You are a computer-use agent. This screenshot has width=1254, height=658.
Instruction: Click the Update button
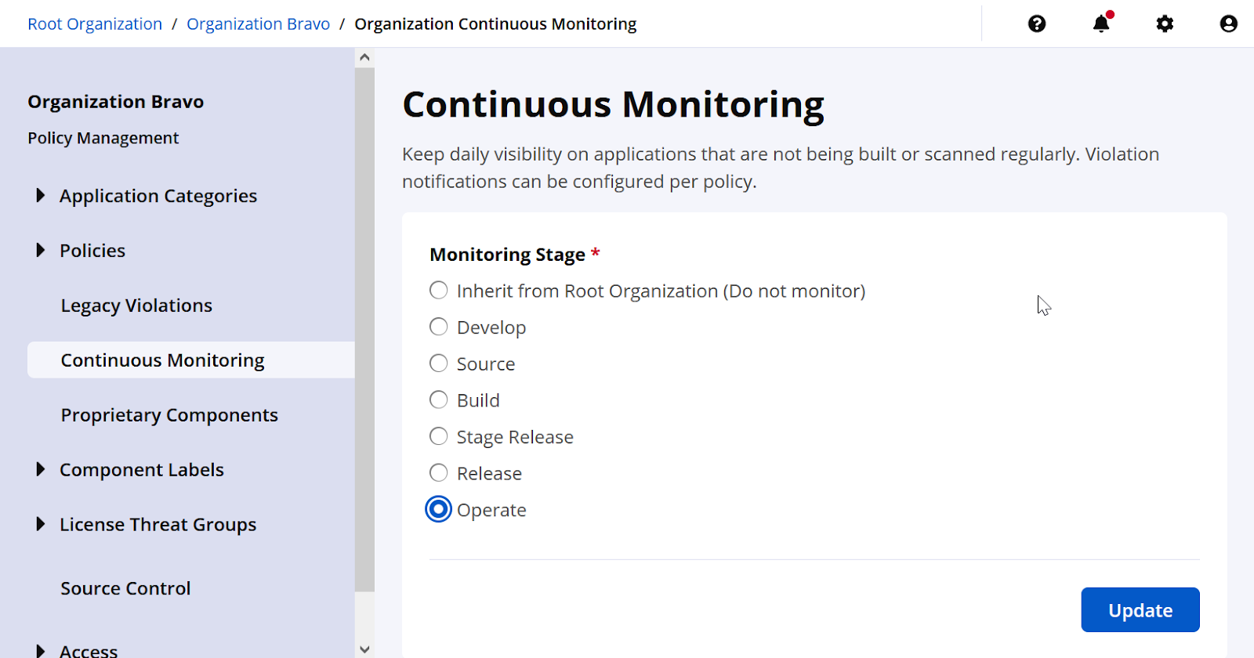(x=1140, y=609)
